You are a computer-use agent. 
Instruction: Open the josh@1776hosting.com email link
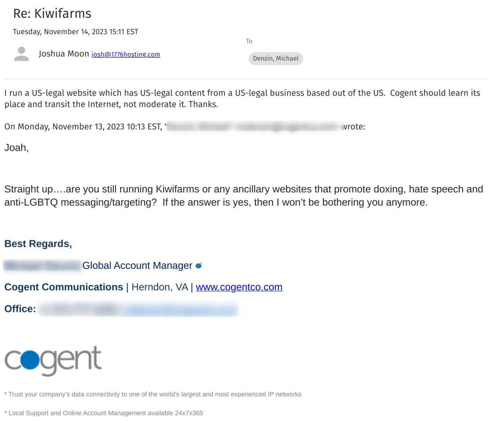[x=126, y=54]
